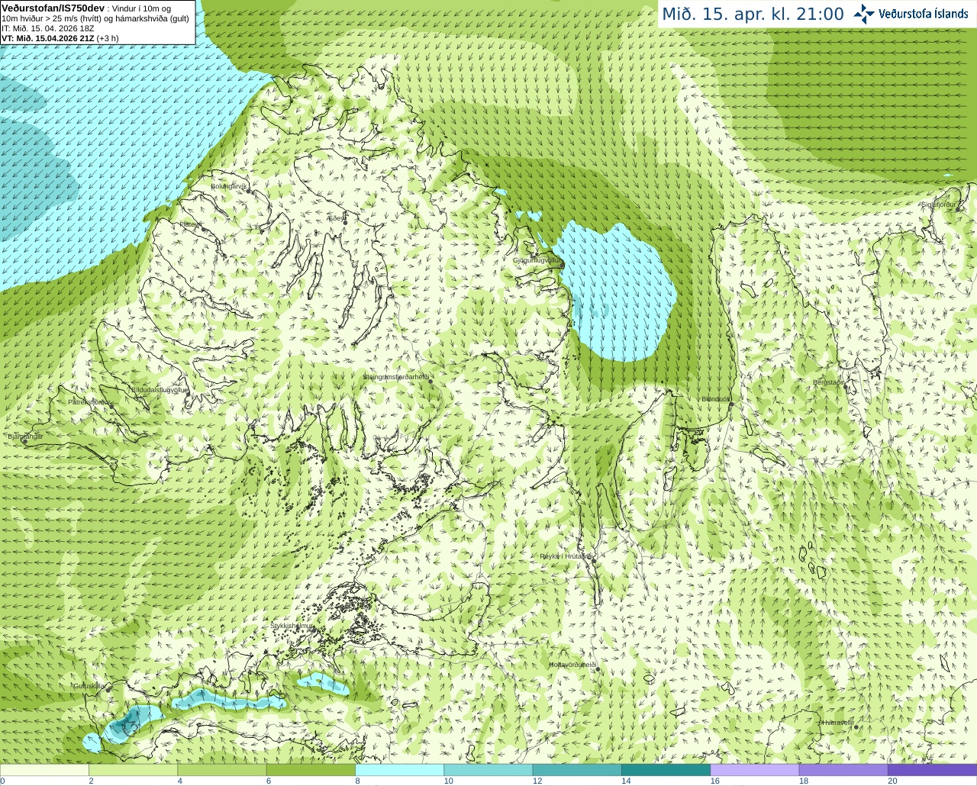977x786 pixels.
Task: Select the Hveravellir station marker
Action: click(857, 727)
